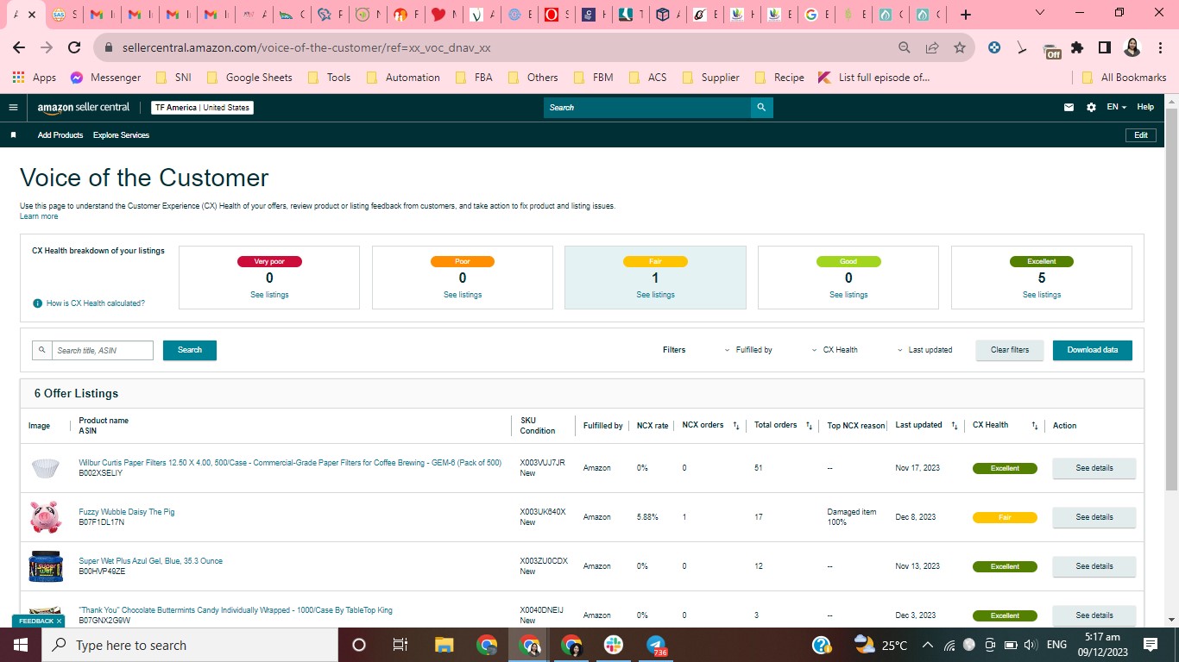Screen dimensions: 1179x662
Task: Click the bookmark flag icon beside Add Products
Action: coord(13,135)
